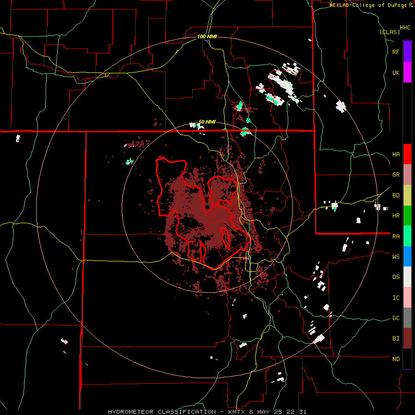Click the brown BI legend swatch
The image size is (415, 415).
coord(407,338)
